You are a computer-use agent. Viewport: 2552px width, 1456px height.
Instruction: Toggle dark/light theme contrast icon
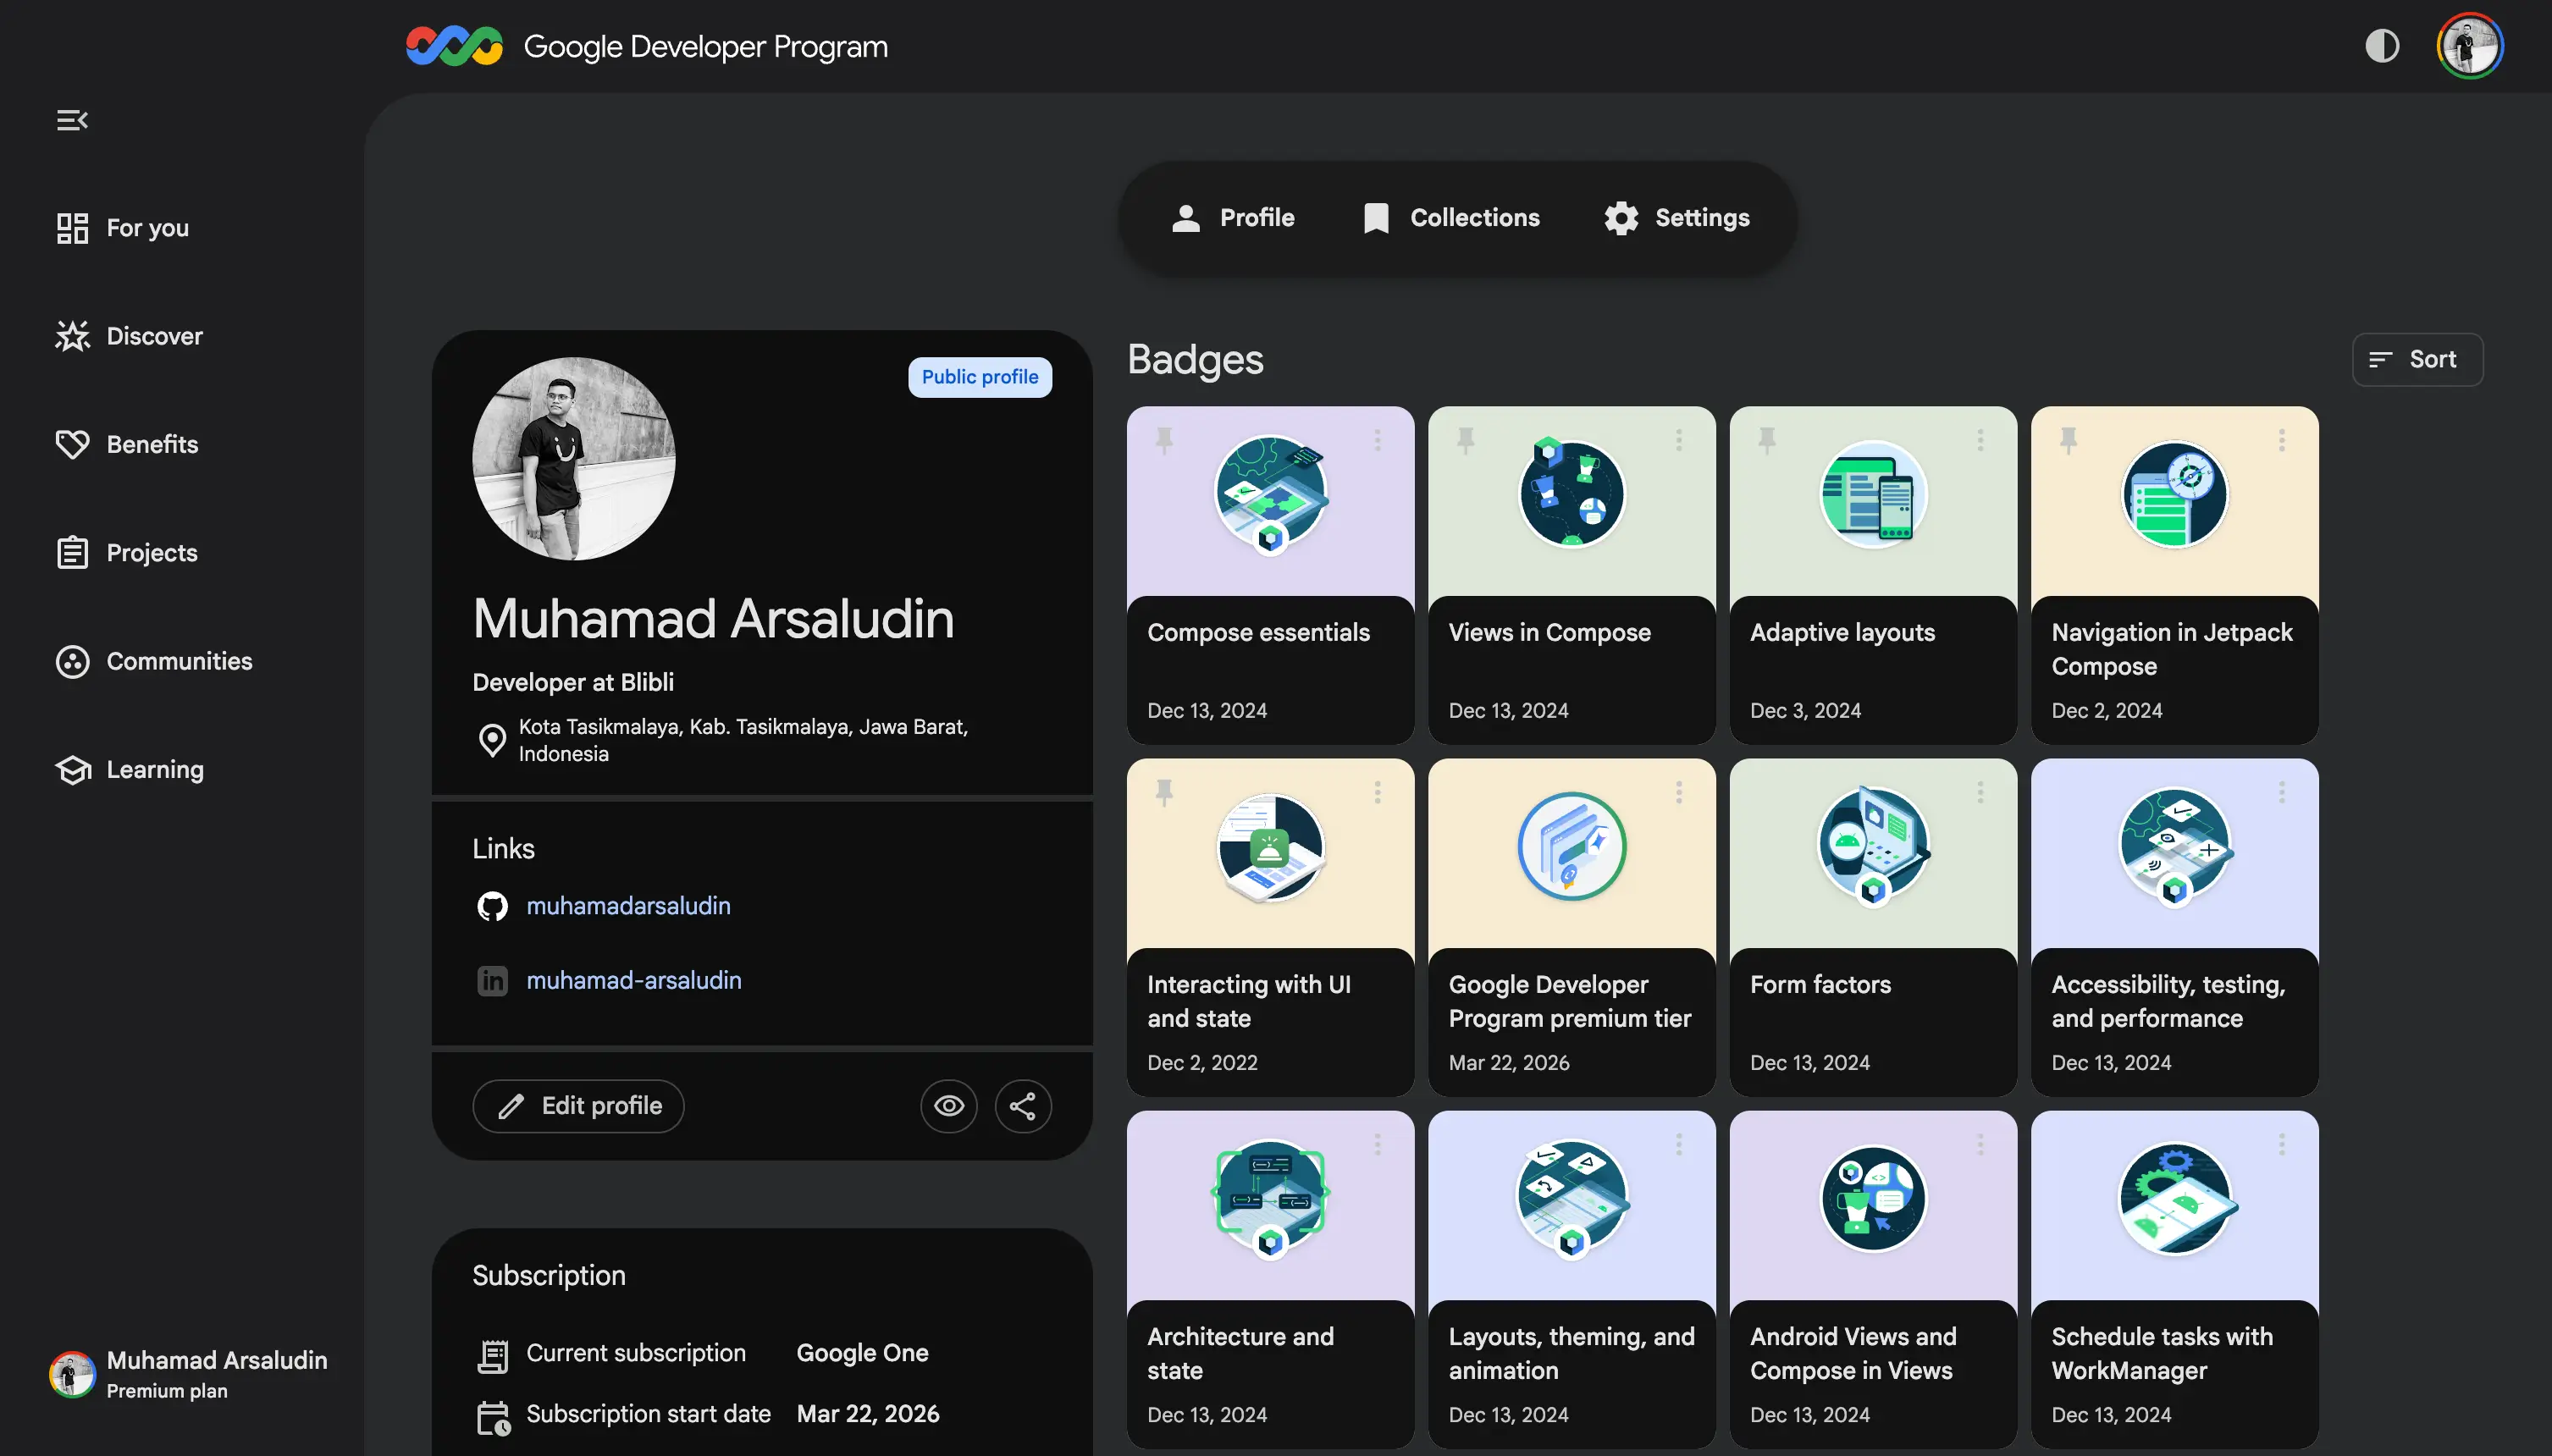coord(2382,45)
